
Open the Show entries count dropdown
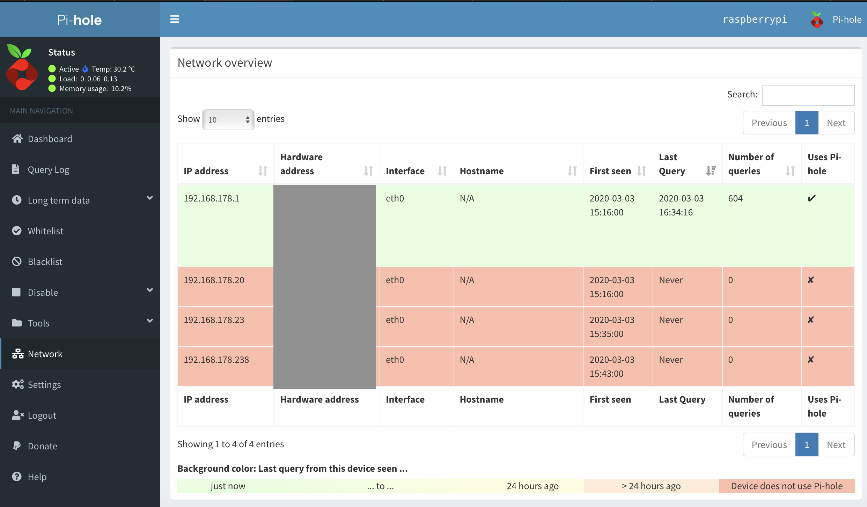[x=228, y=120]
